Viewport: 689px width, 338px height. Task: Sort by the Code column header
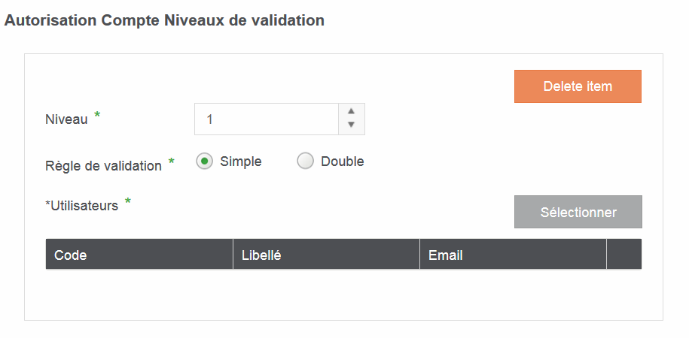[71, 255]
